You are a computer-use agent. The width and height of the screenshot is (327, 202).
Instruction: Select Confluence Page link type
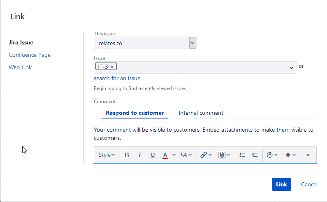[30, 55]
